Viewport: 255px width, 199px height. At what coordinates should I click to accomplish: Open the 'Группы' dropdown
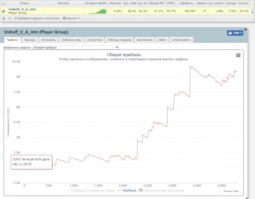[x=71, y=18]
